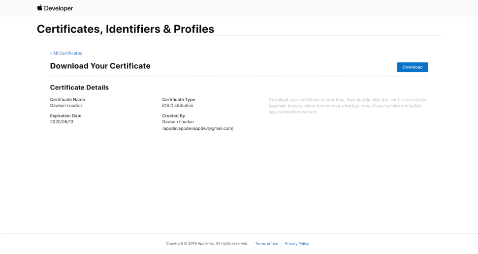Click the Expiration Date label
The width and height of the screenshot is (478, 254).
pyautogui.click(x=65, y=116)
